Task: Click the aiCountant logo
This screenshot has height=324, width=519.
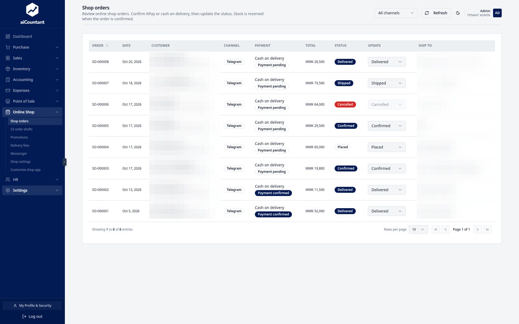Action: 32,13
